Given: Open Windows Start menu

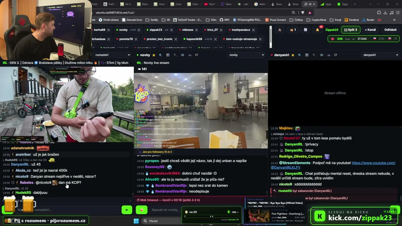Looking at the screenshot, I should coord(136,221).
